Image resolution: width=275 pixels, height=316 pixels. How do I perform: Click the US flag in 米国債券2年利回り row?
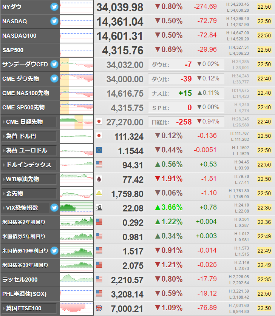[x=99, y=222]
